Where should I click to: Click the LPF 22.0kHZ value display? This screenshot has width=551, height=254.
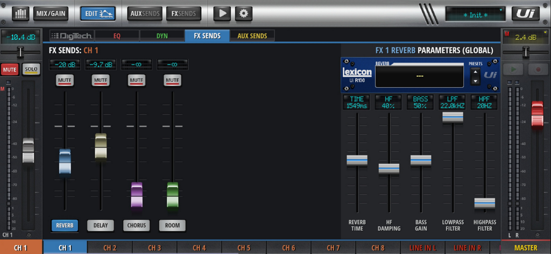click(x=452, y=102)
